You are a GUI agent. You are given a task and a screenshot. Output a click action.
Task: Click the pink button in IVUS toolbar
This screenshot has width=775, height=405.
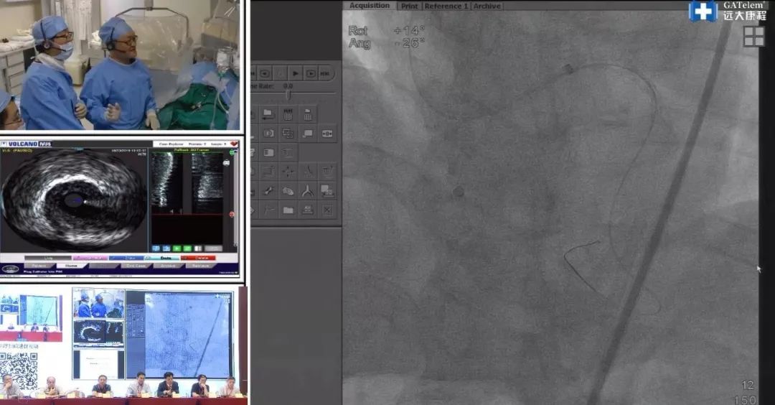point(90,258)
